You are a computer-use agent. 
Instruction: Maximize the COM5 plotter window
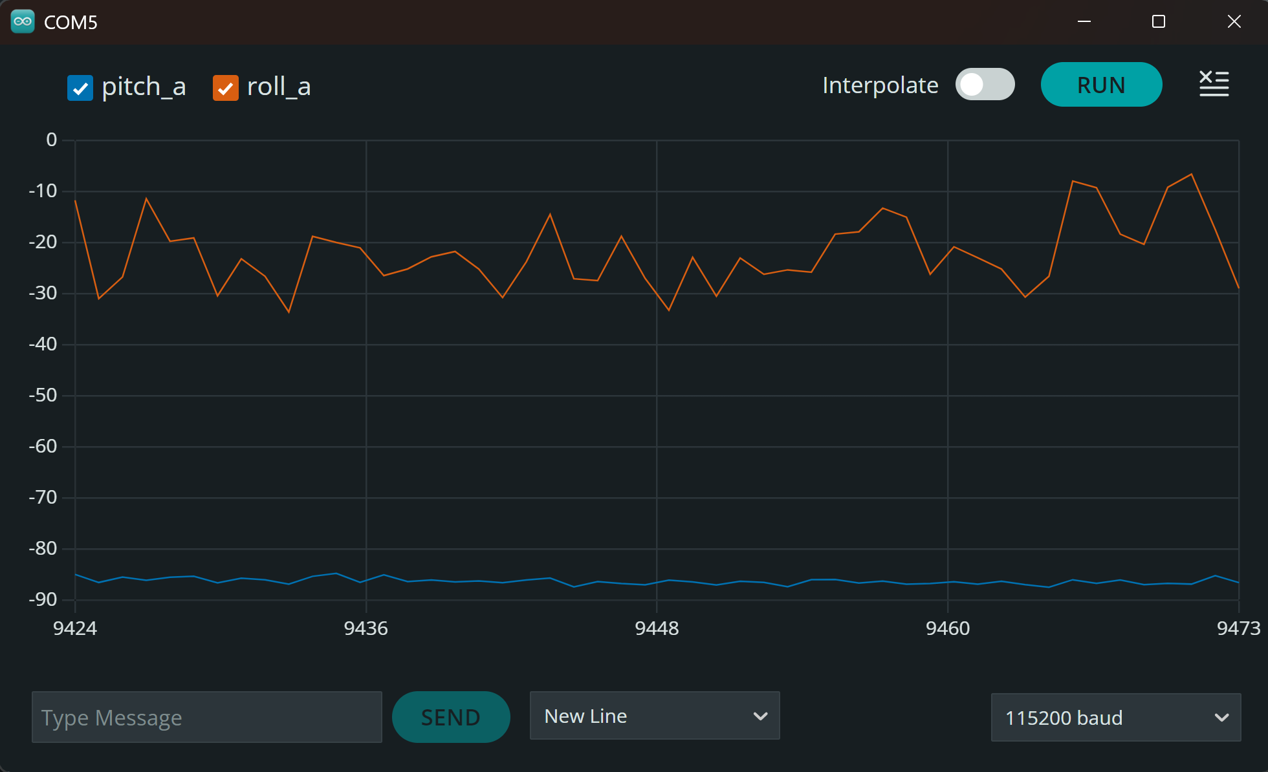tap(1159, 21)
